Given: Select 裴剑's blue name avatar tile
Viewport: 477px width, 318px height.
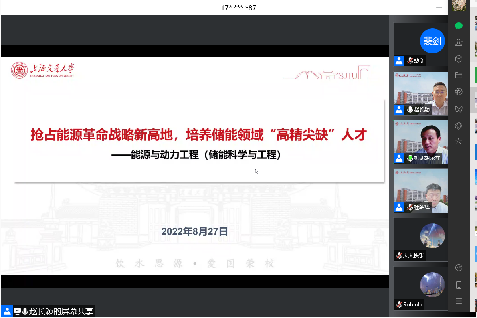Looking at the screenshot, I should [x=432, y=41].
